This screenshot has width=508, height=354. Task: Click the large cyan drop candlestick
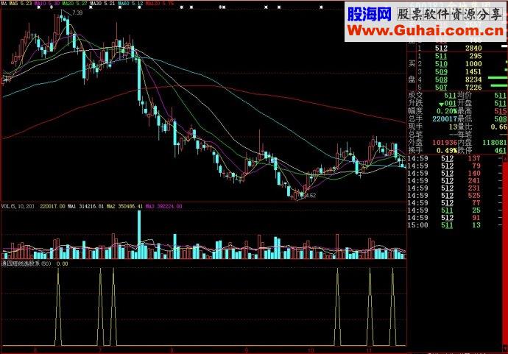(139, 79)
